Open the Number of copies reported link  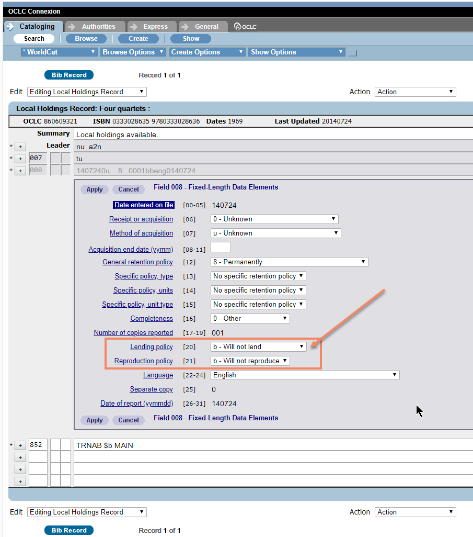pyautogui.click(x=133, y=332)
